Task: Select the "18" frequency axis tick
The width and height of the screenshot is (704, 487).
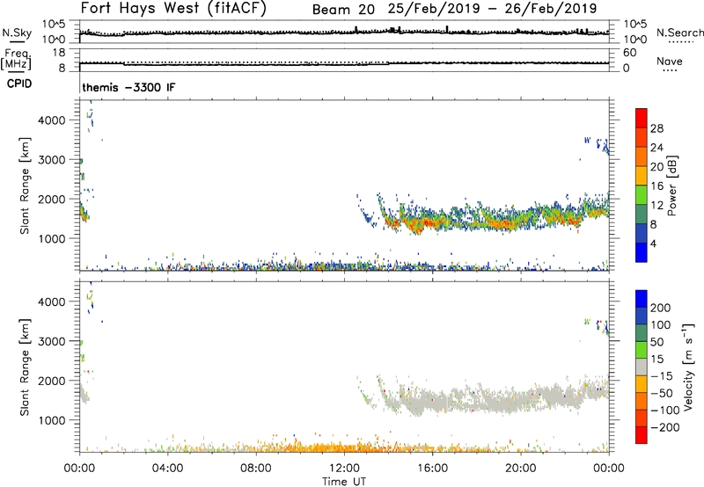Action: [59, 53]
